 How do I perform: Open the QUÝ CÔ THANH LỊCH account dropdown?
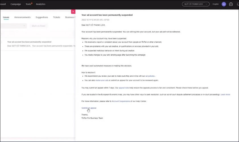[196, 4]
